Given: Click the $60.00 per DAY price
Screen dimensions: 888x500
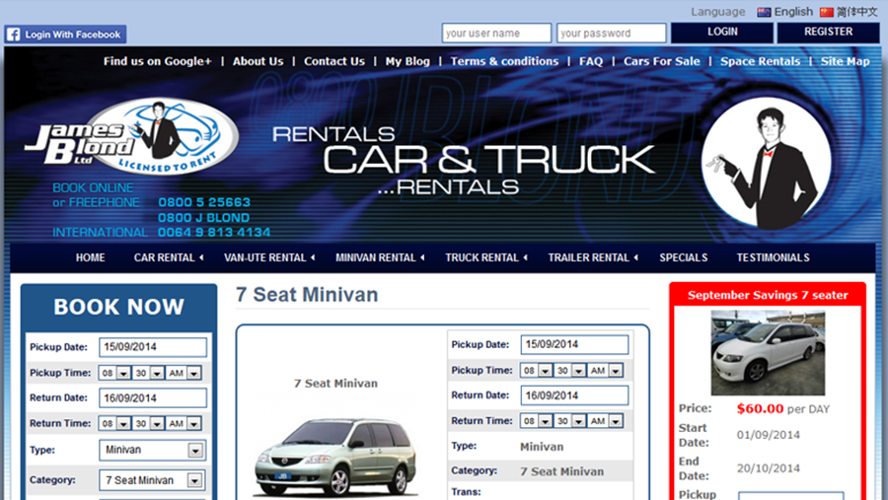Looking at the screenshot, I should (782, 409).
